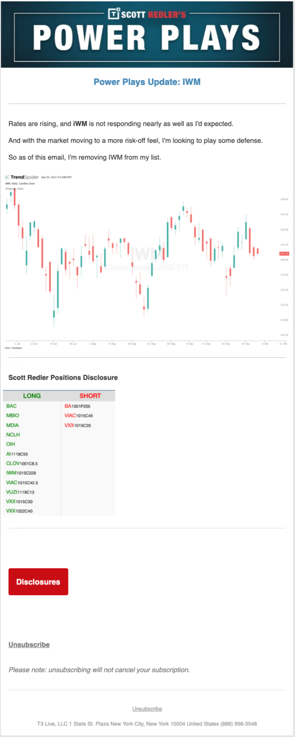Click the small Unsubscribe link in the footer
The width and height of the screenshot is (295, 737).
147,709
